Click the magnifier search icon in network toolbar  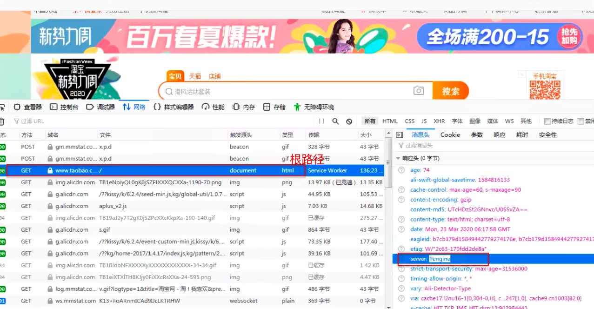pyautogui.click(x=335, y=121)
